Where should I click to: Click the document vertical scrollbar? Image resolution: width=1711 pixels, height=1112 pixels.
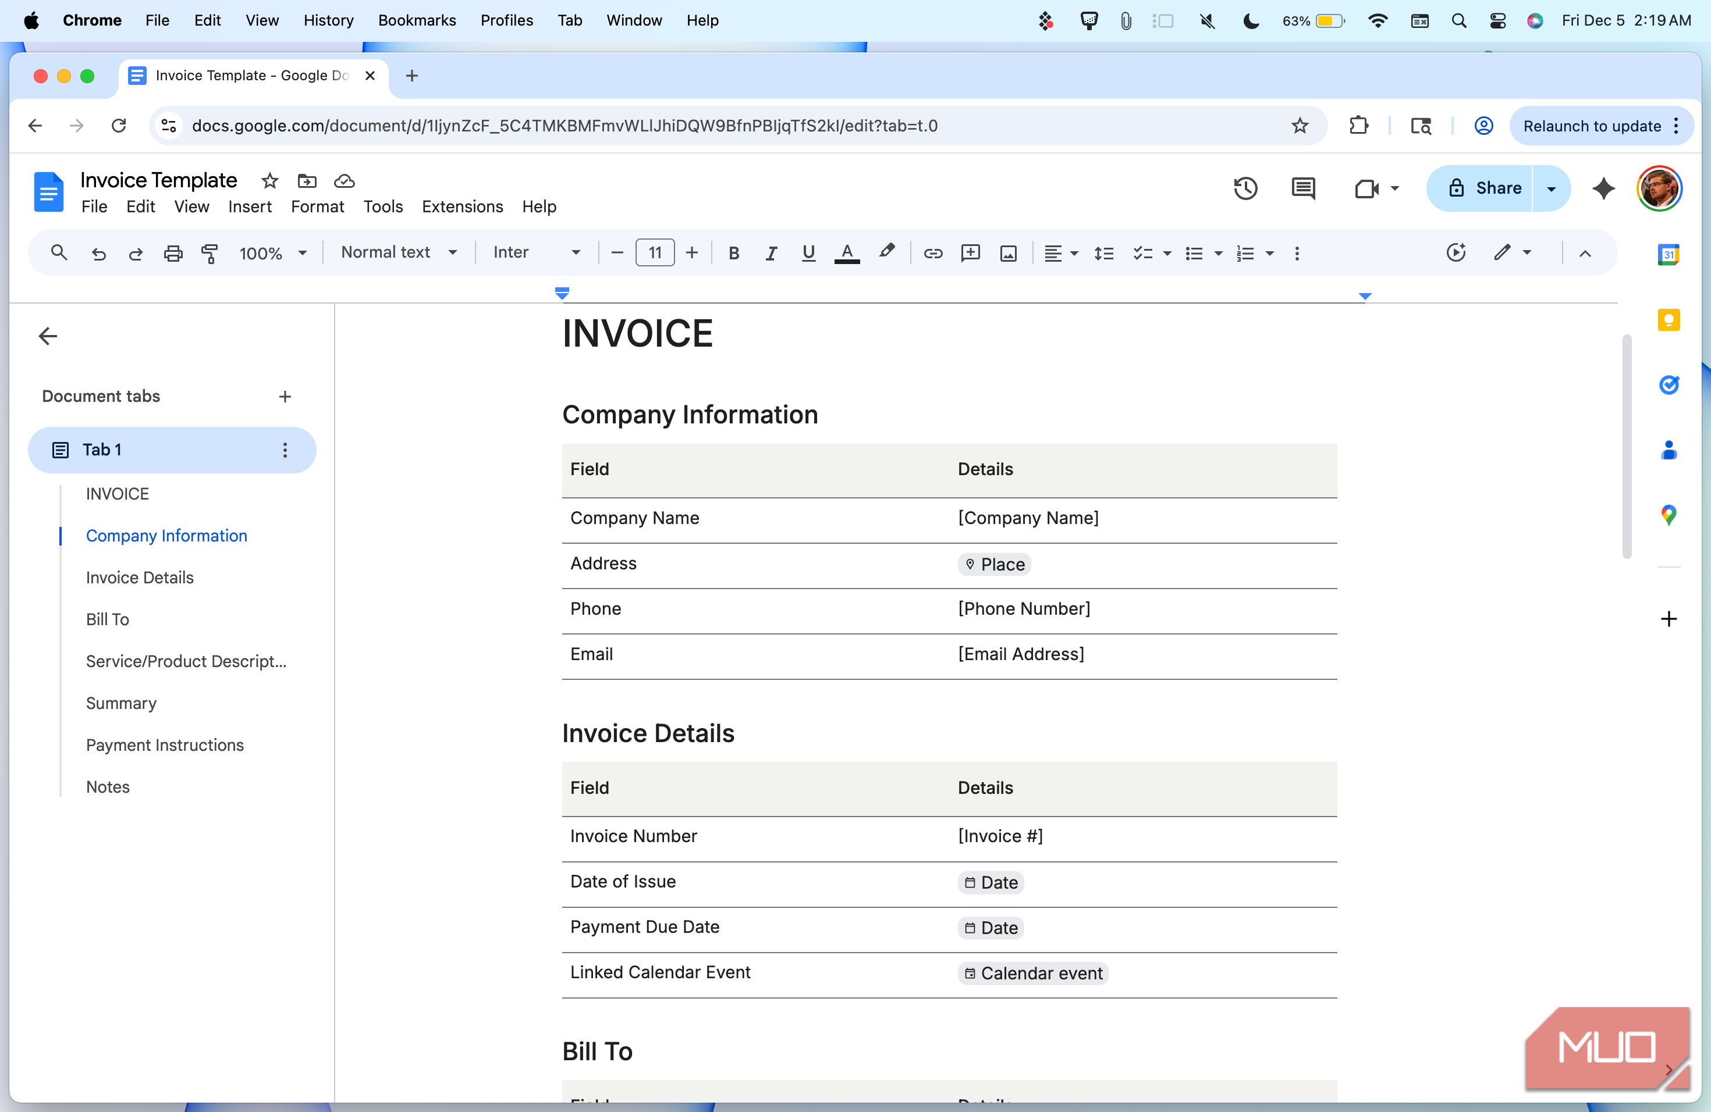[x=1626, y=445]
